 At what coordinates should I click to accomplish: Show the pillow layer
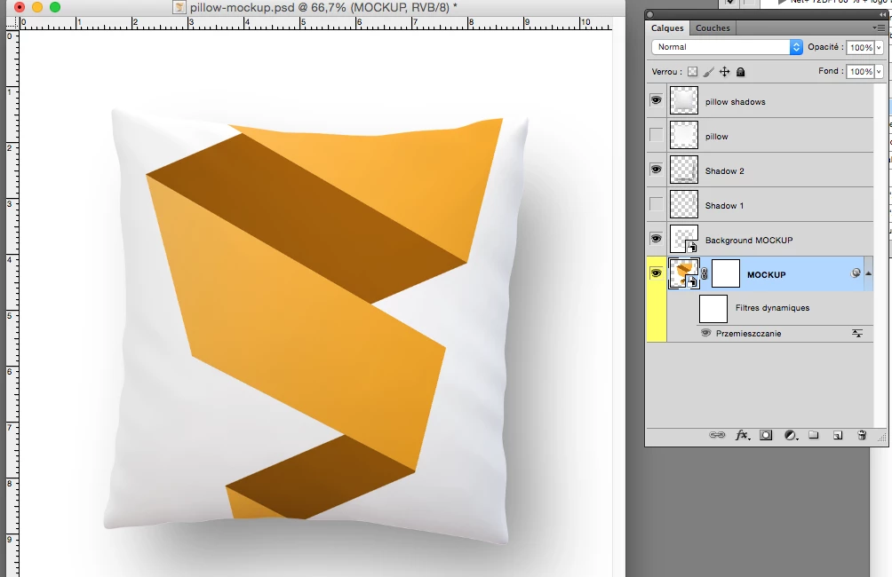point(656,135)
